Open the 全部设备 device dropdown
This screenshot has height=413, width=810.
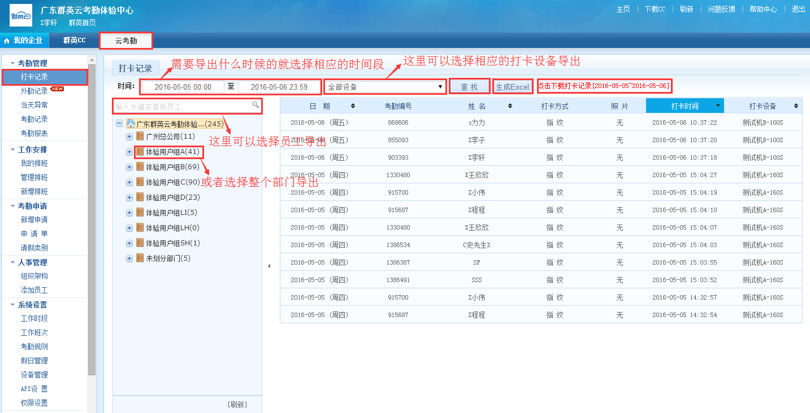tap(385, 87)
